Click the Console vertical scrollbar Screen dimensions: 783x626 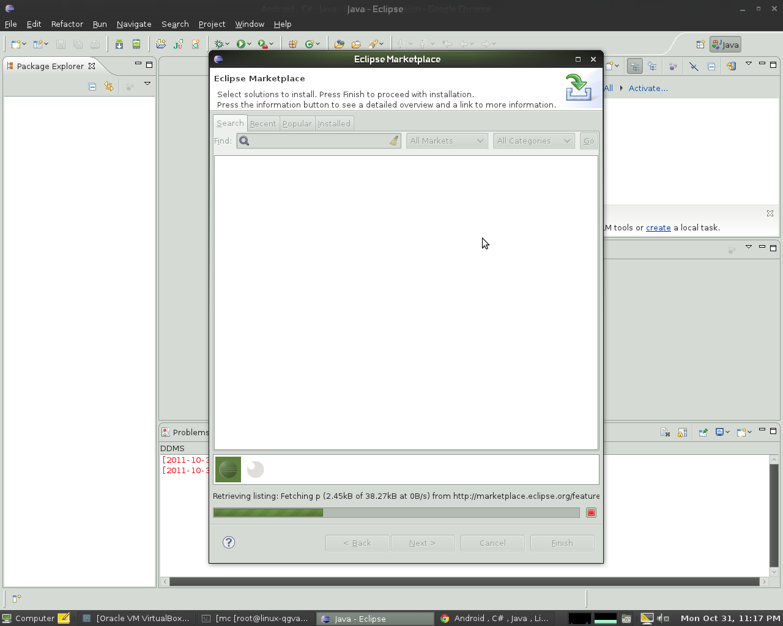[774, 515]
